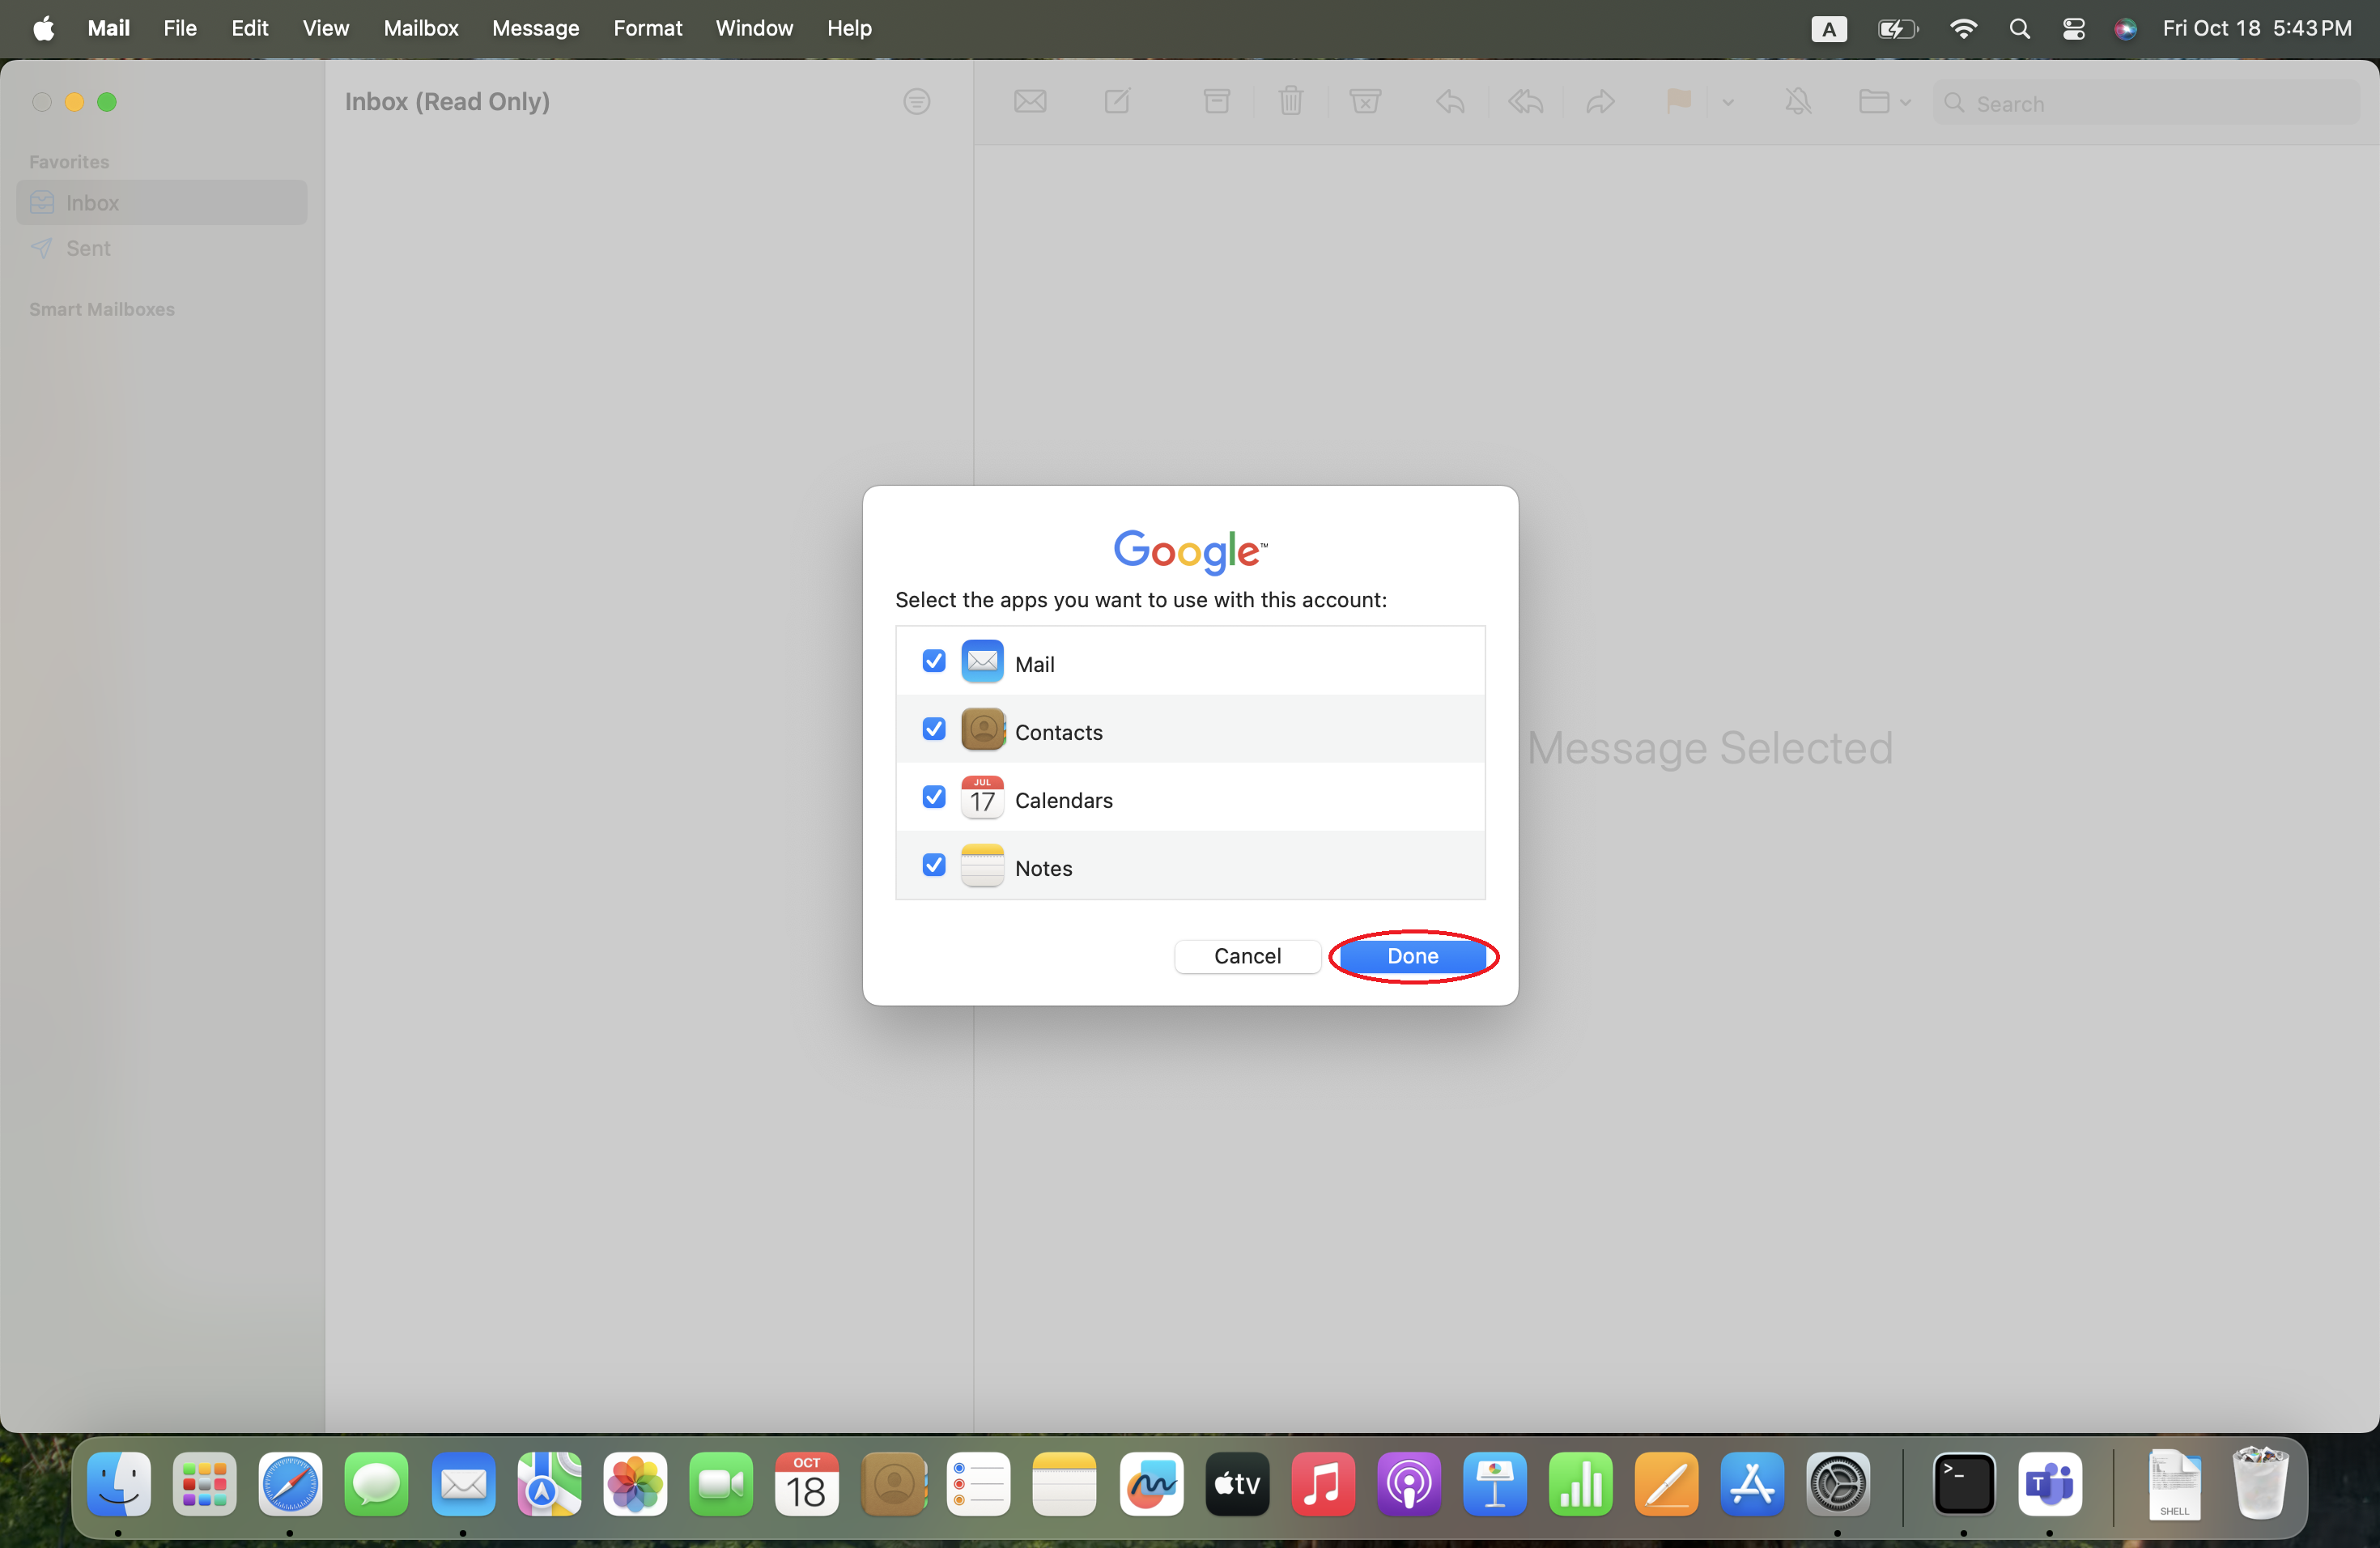Open the Format menu
This screenshot has height=1548, width=2380.
tap(647, 28)
